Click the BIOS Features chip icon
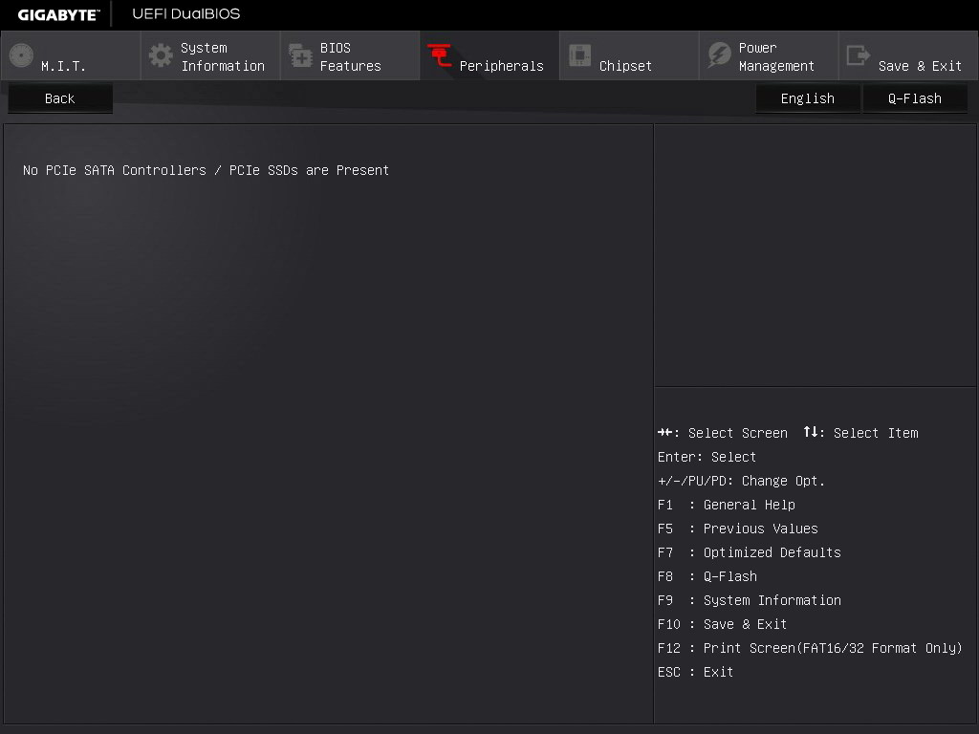 (x=300, y=56)
